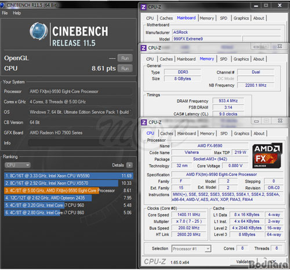Select the AMD FX-9590 ranking row
290x270 pixels.
pyautogui.click(x=68, y=190)
